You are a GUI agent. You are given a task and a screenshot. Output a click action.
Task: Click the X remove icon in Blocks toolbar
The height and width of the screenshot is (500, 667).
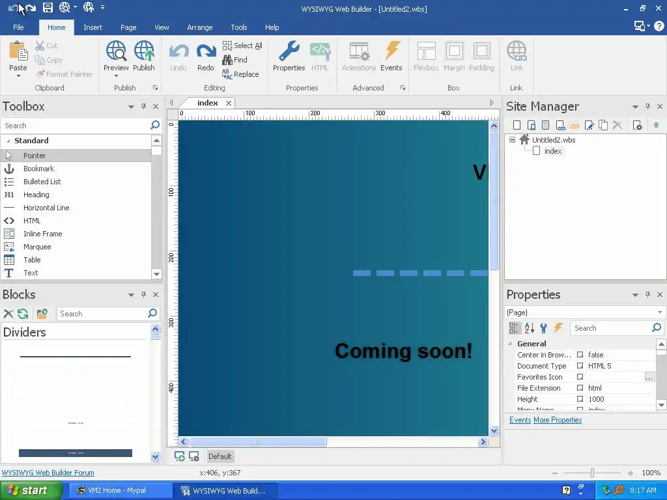[8, 314]
